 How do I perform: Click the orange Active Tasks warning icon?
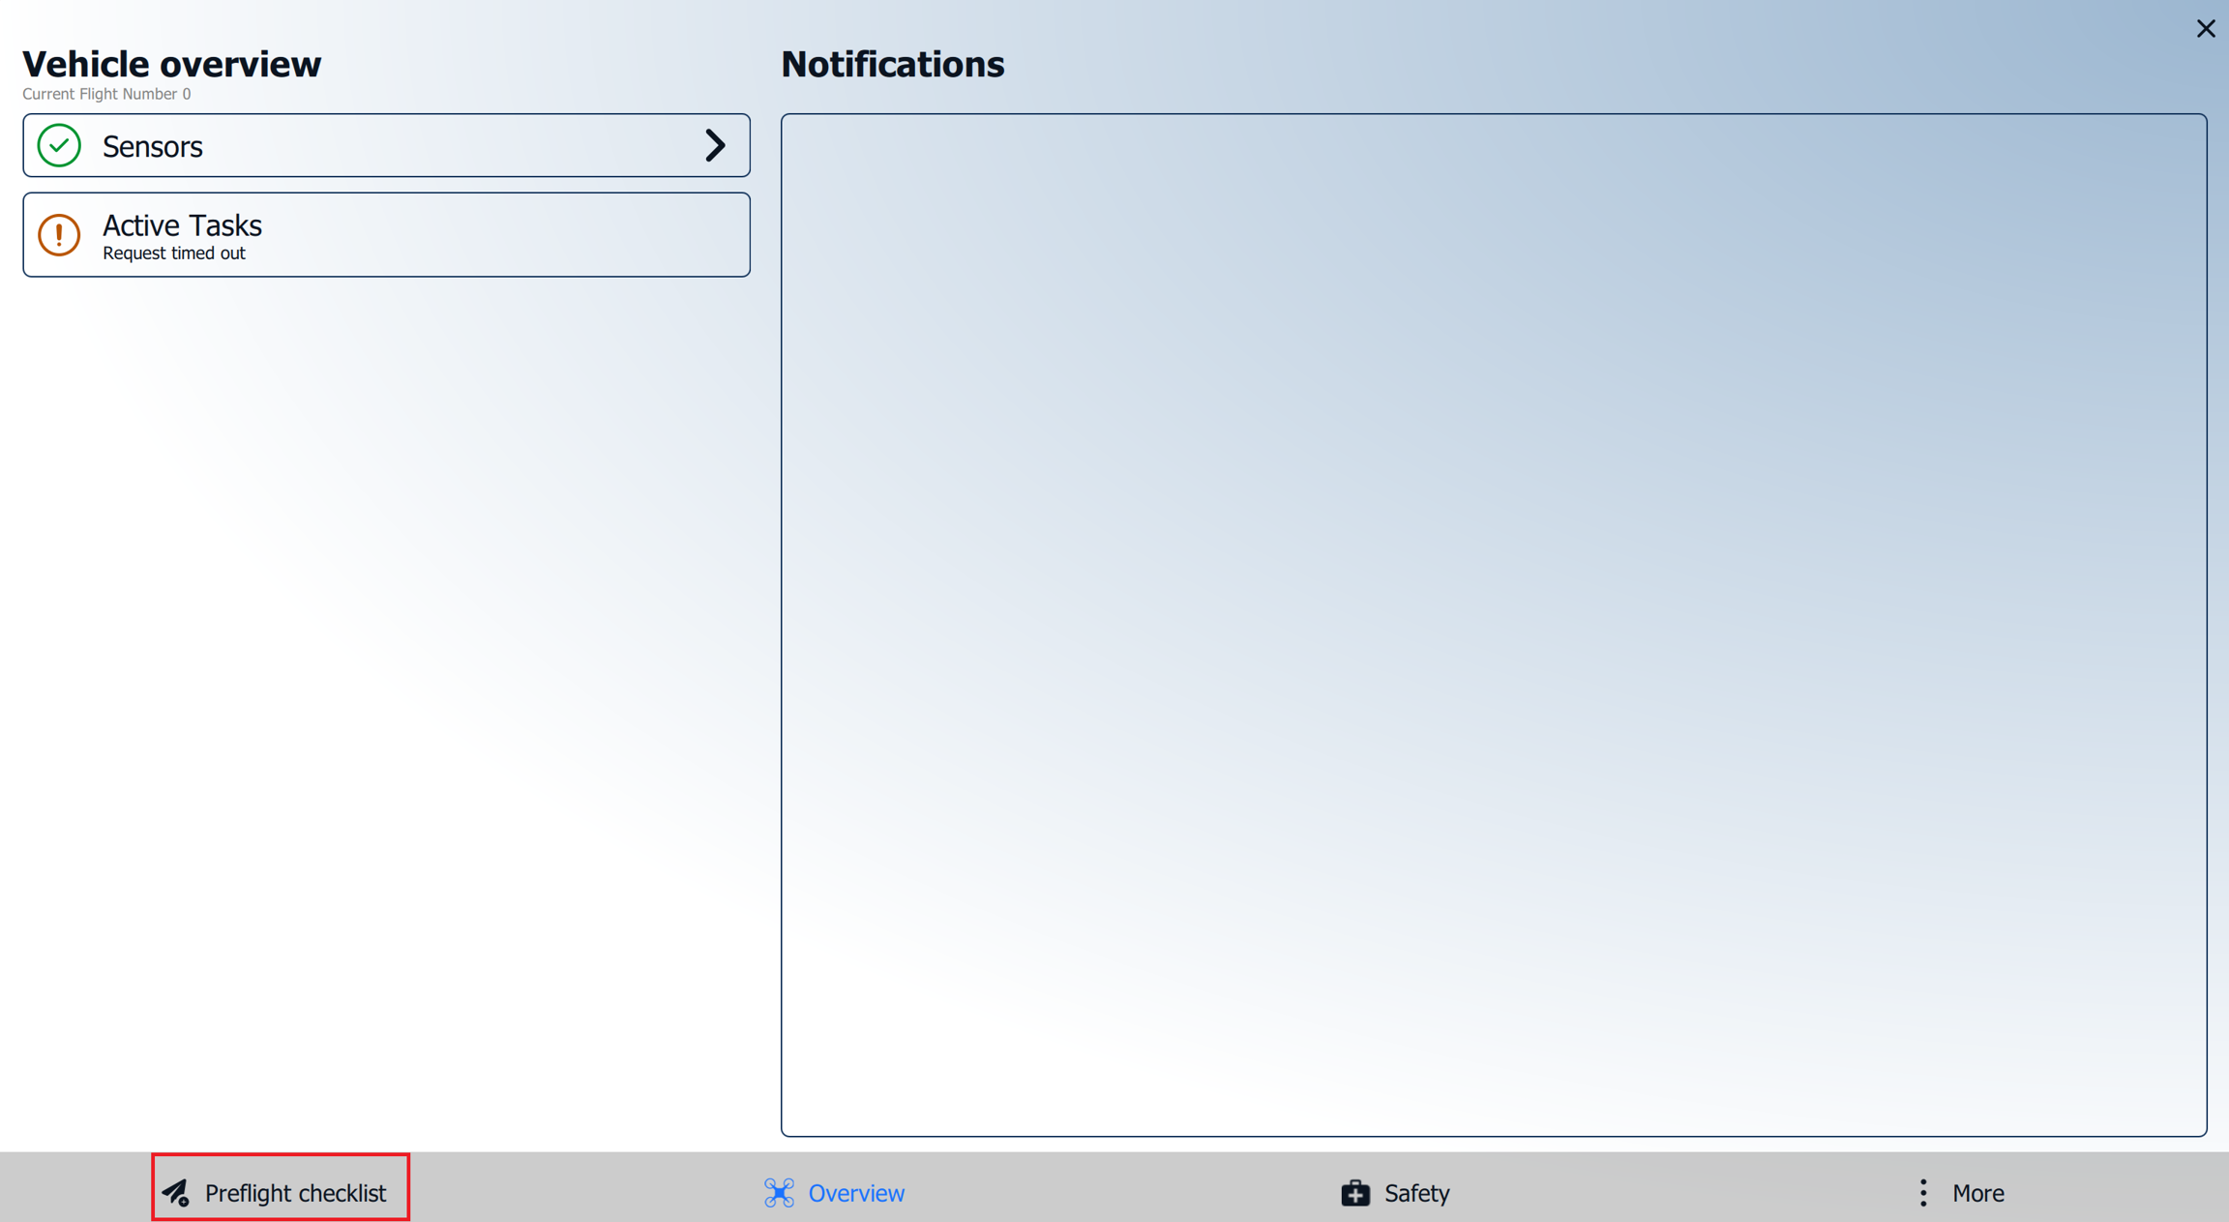coord(59,234)
